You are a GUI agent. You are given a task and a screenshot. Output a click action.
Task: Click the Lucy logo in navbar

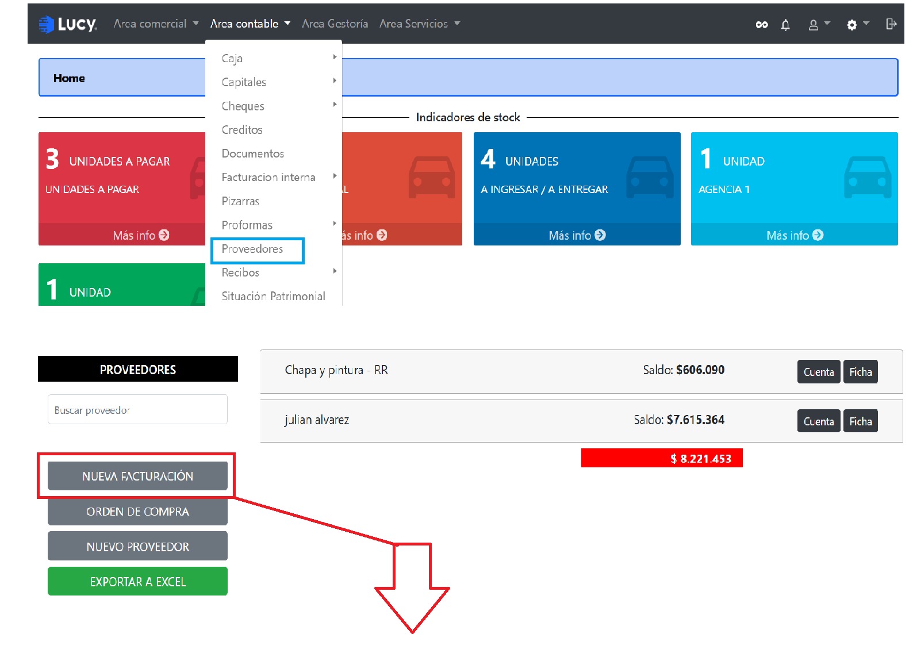click(67, 24)
